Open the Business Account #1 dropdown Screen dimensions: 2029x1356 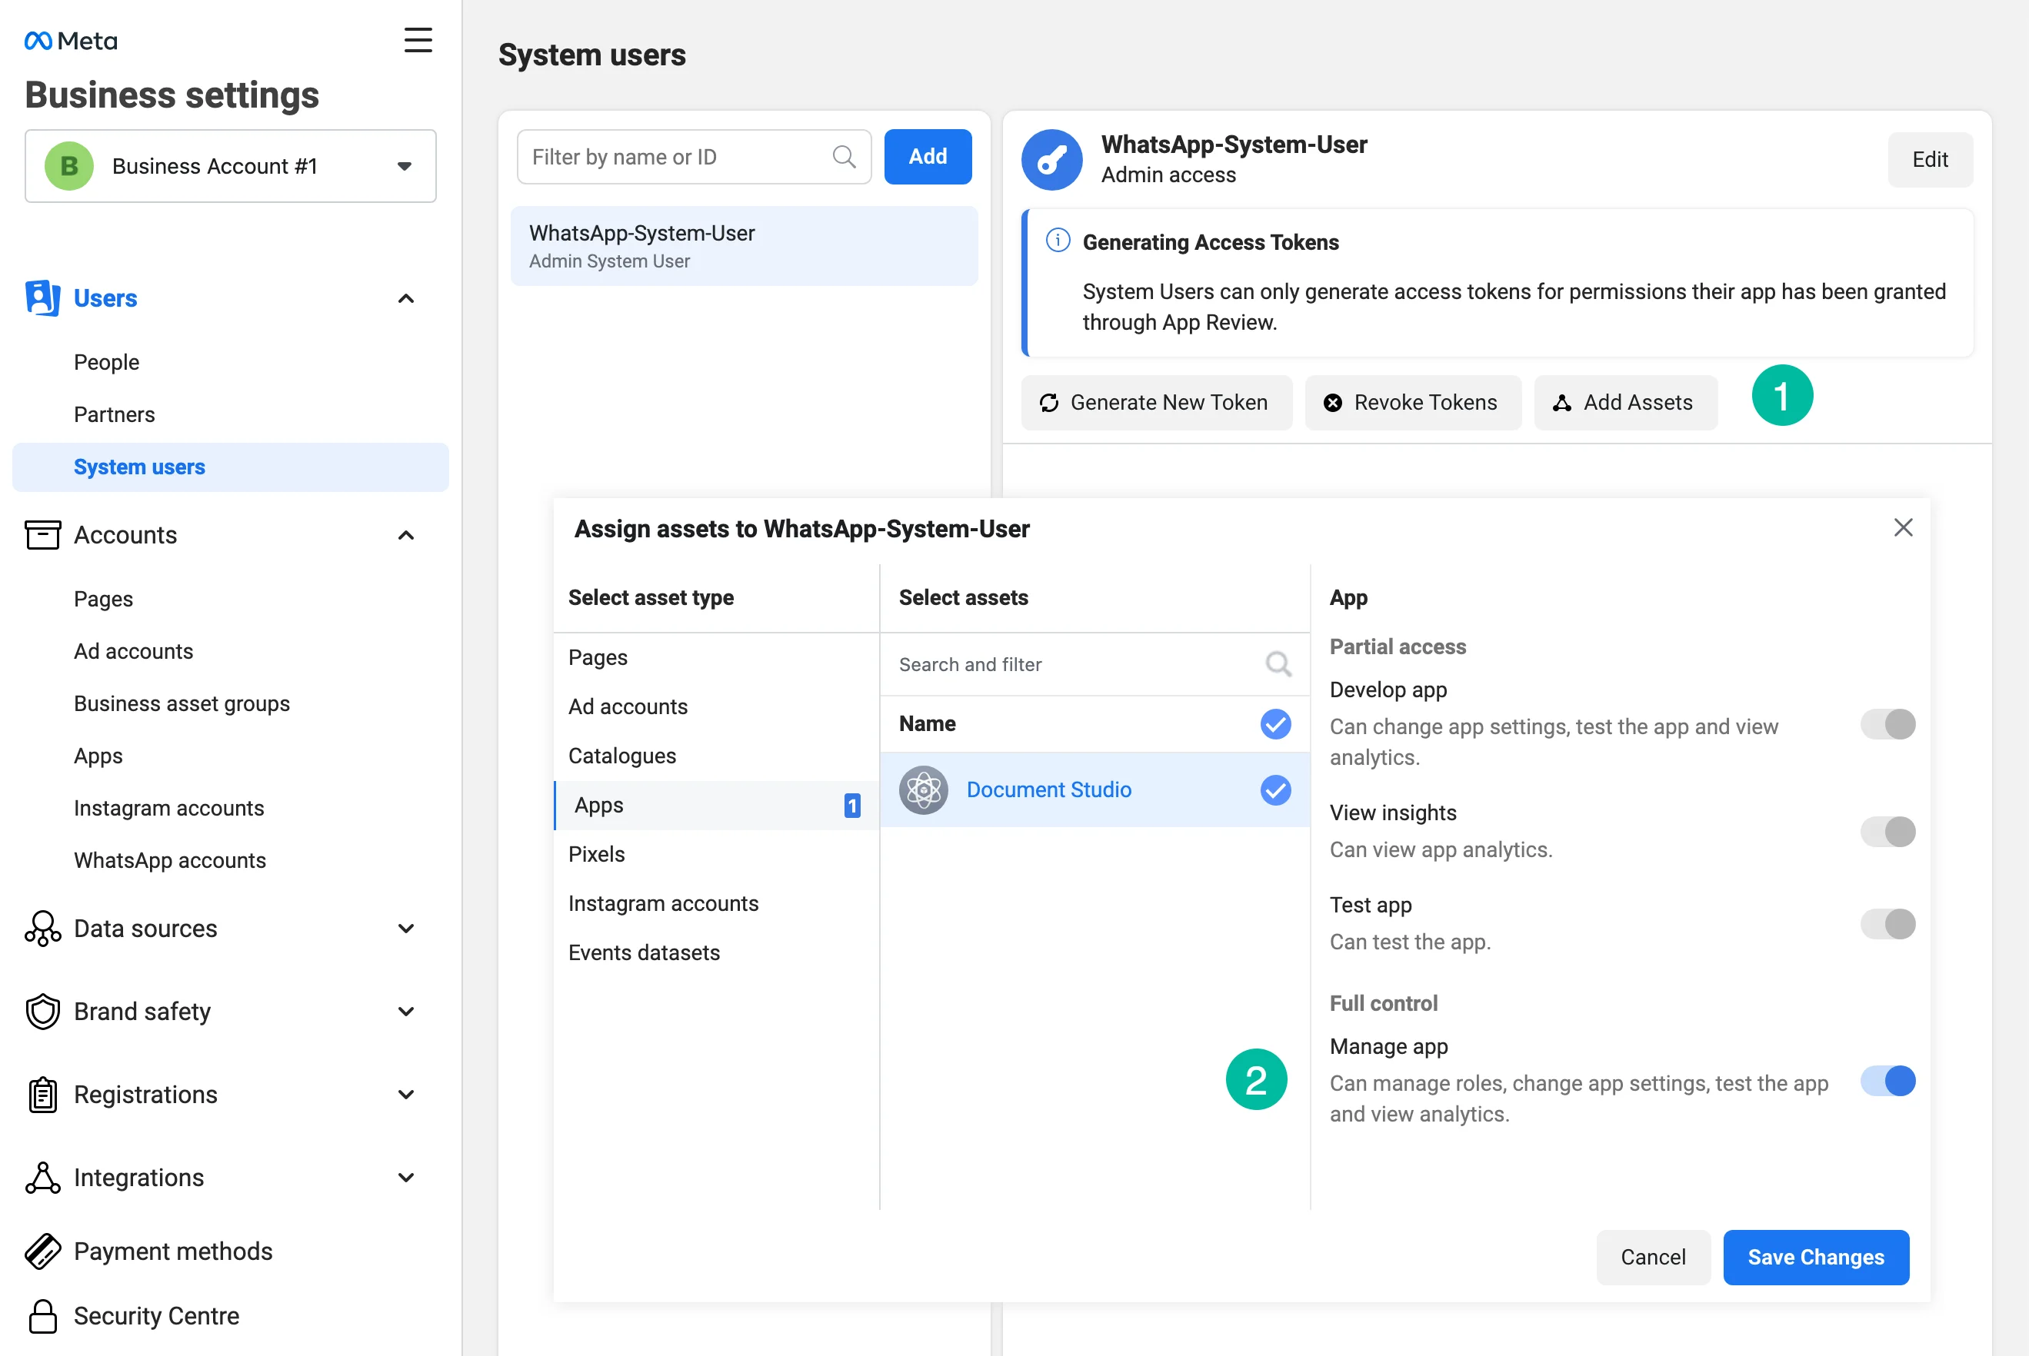click(x=230, y=166)
